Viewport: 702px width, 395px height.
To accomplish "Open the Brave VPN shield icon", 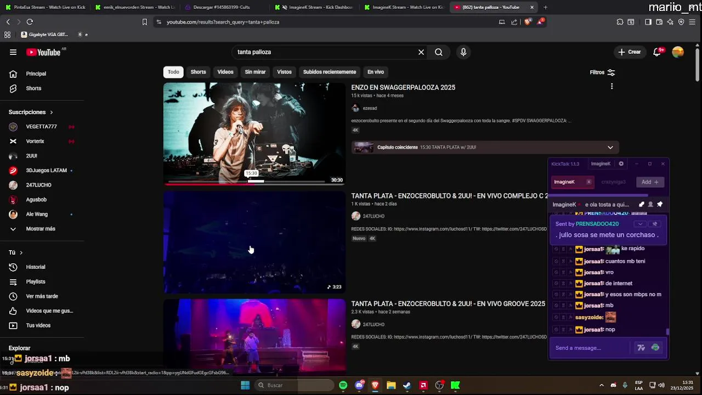I will 681,22.
